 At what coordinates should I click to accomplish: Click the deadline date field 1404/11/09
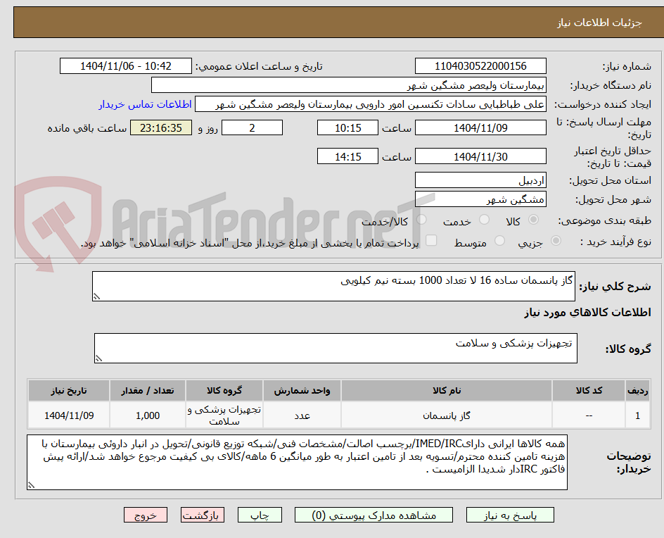pyautogui.click(x=480, y=127)
